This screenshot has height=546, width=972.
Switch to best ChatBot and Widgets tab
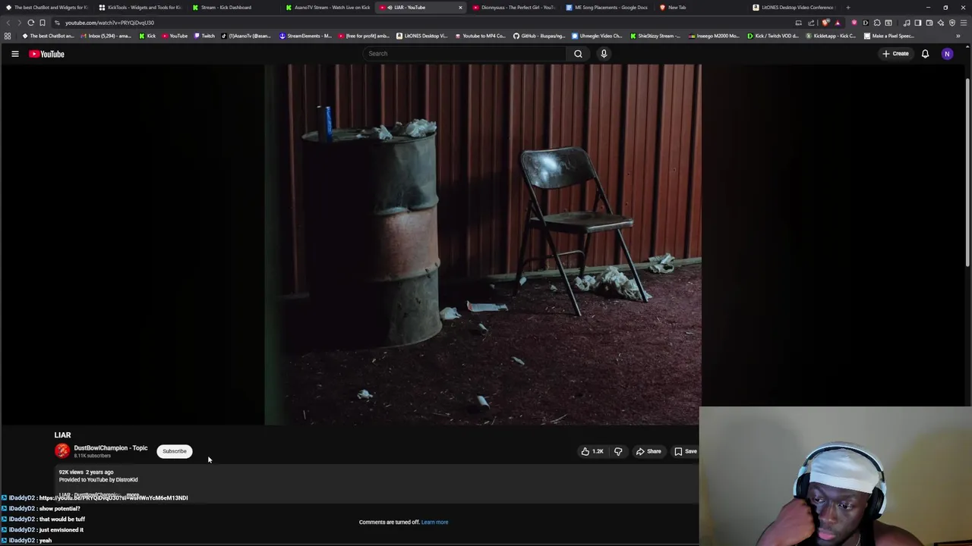pos(47,8)
